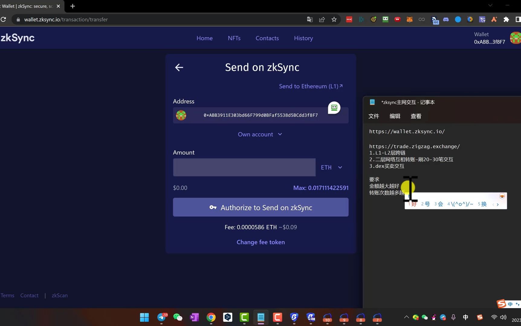Viewport: 521px width, 326px height.
Task: Open the Extensions puzzle-piece menu
Action: pos(506,19)
